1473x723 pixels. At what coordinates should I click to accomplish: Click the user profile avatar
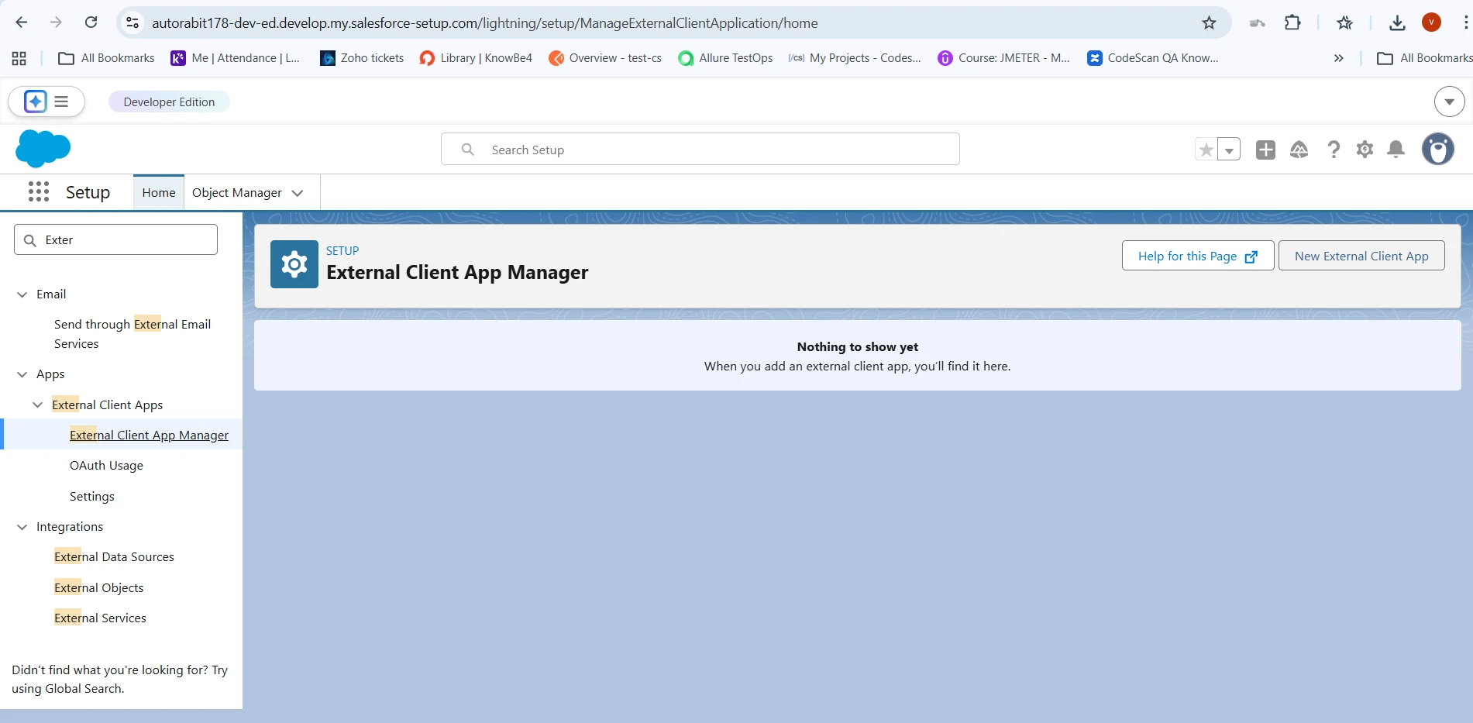pos(1437,149)
